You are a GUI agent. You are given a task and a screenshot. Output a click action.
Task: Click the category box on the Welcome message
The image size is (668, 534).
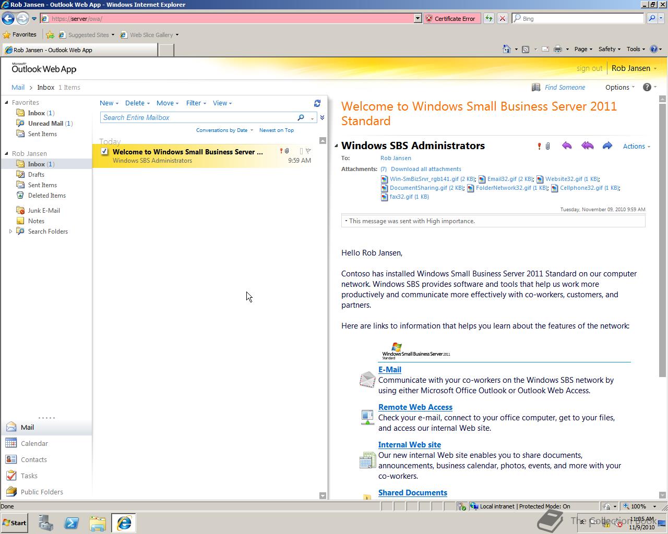(x=301, y=151)
